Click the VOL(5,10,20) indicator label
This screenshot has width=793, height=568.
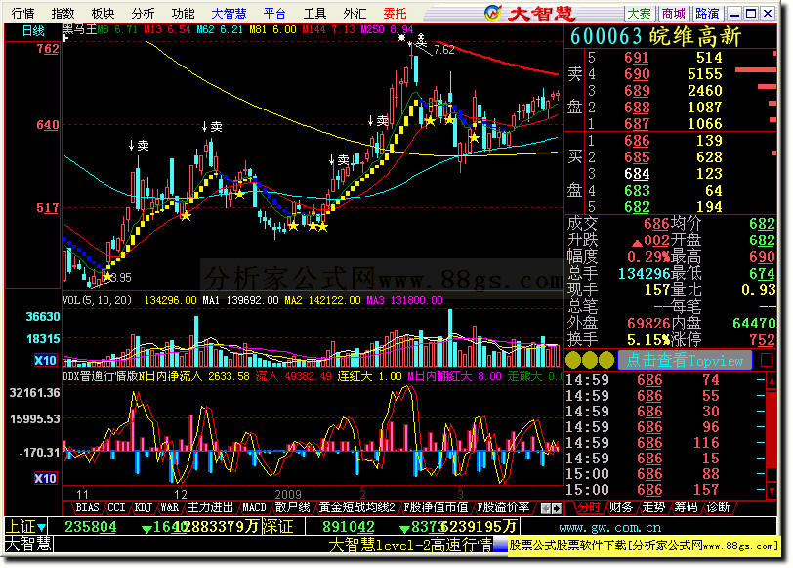click(97, 300)
